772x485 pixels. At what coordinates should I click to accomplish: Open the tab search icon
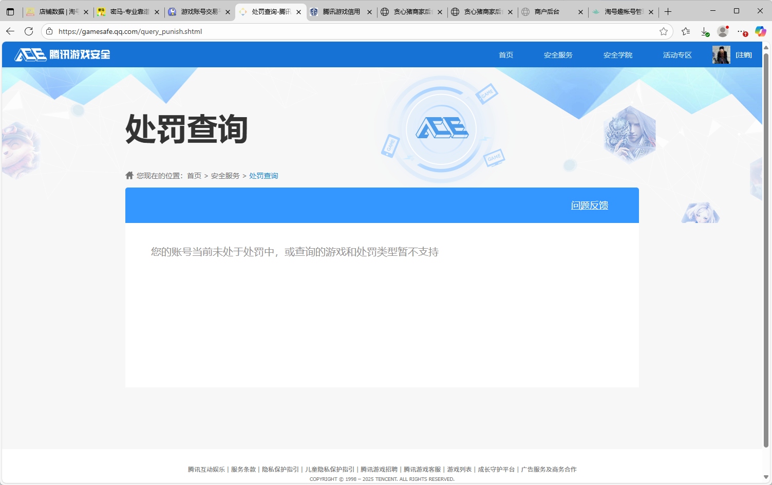(10, 11)
